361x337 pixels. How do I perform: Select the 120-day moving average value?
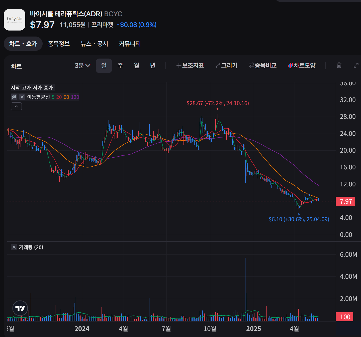(75, 97)
